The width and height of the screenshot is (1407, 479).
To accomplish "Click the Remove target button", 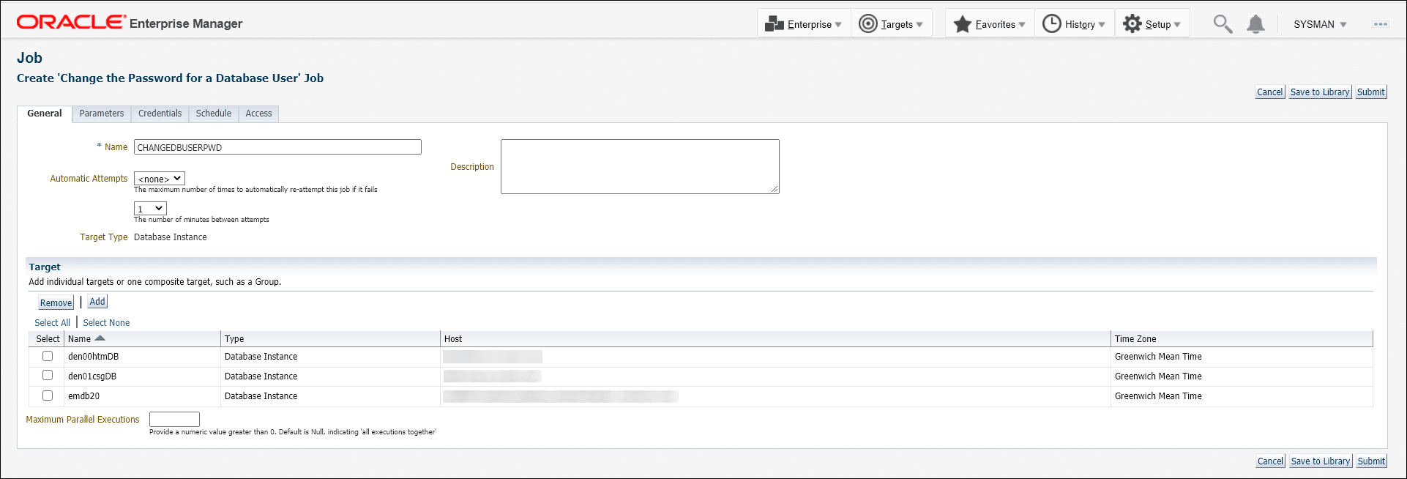I will [56, 302].
